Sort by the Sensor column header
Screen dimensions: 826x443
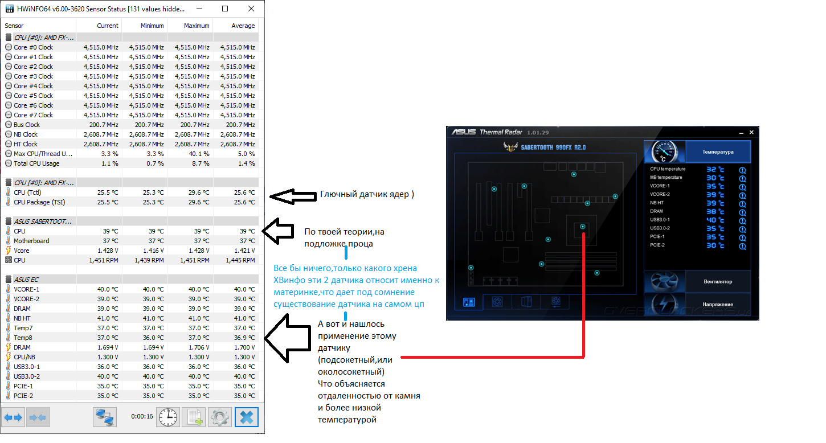pyautogui.click(x=39, y=26)
